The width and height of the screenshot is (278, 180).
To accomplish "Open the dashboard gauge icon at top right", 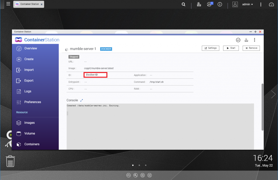I will (x=271, y=4).
